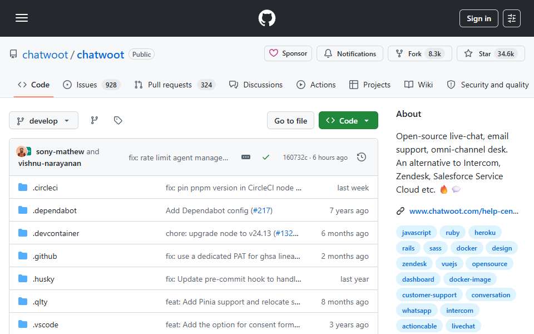Open www.chatwoot.com/help-center link

[x=463, y=212]
